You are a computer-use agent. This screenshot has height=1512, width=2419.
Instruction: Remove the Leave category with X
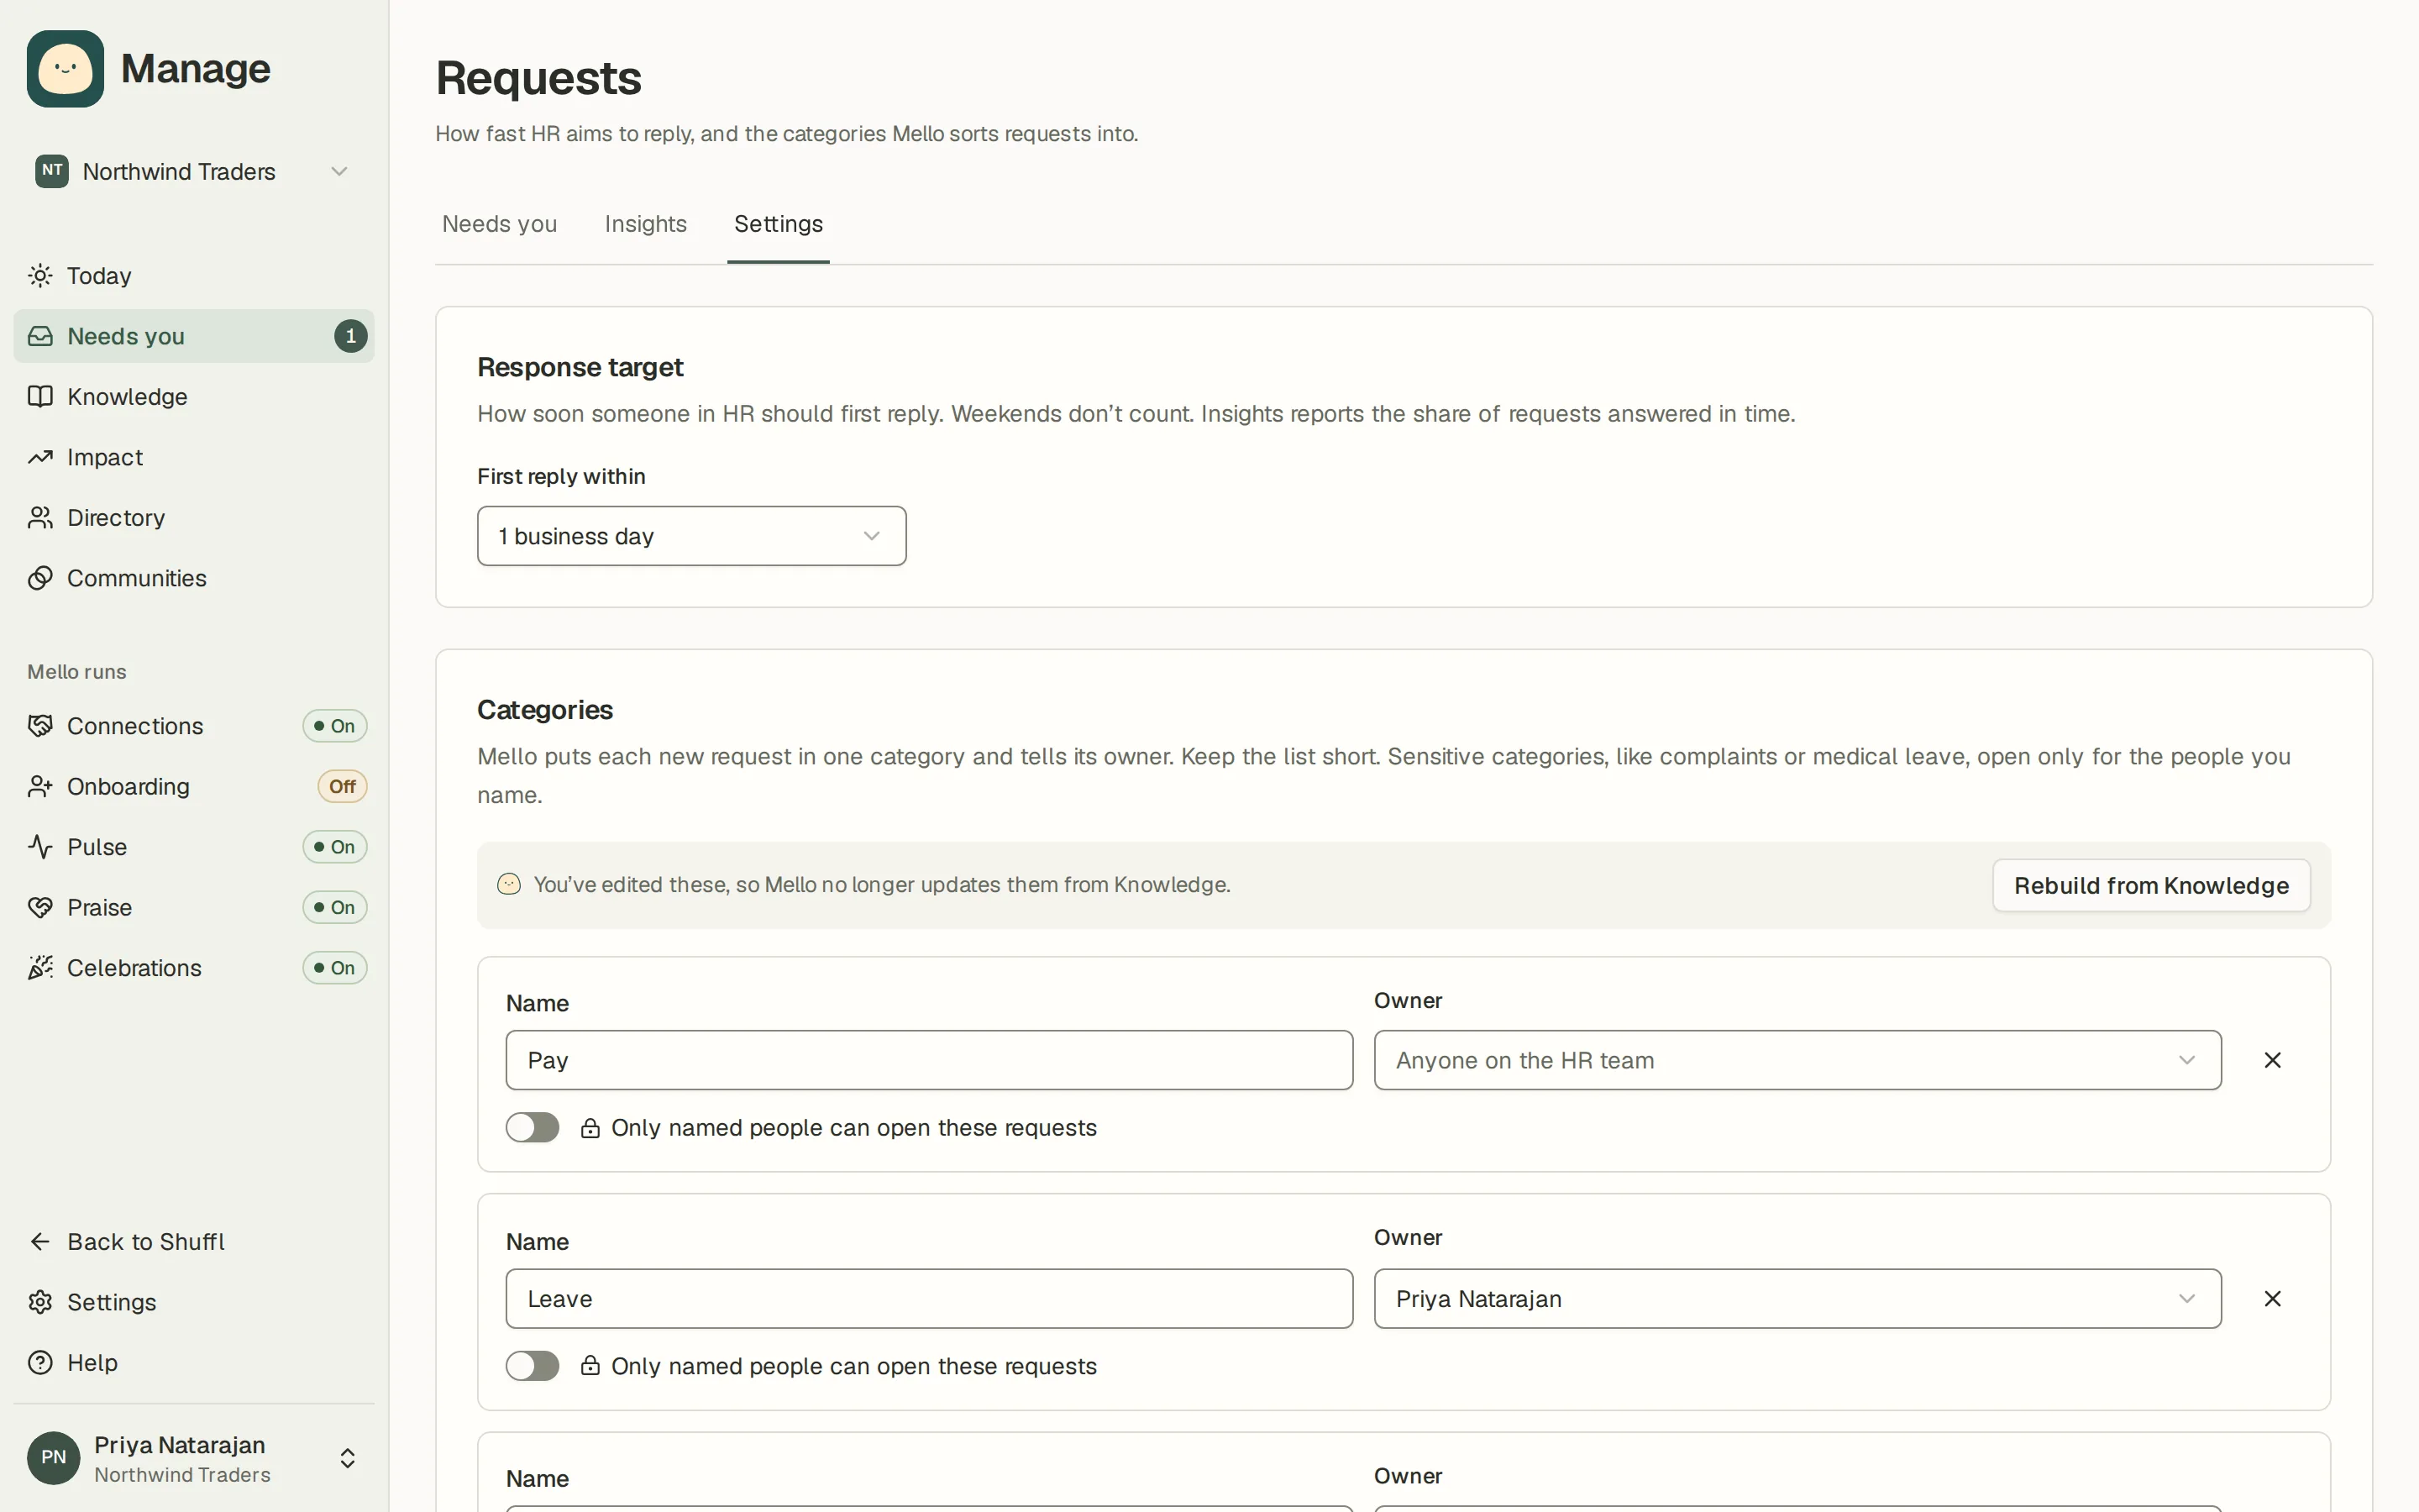pos(2272,1298)
